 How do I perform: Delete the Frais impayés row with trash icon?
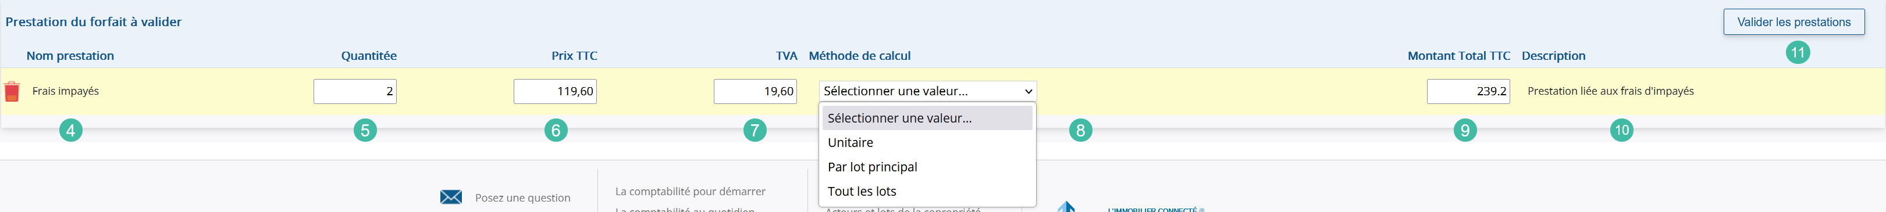coord(12,91)
